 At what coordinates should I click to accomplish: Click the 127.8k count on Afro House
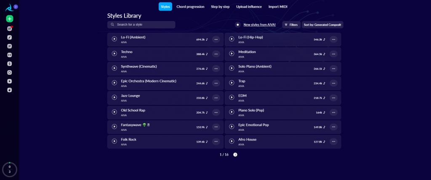coord(318,142)
